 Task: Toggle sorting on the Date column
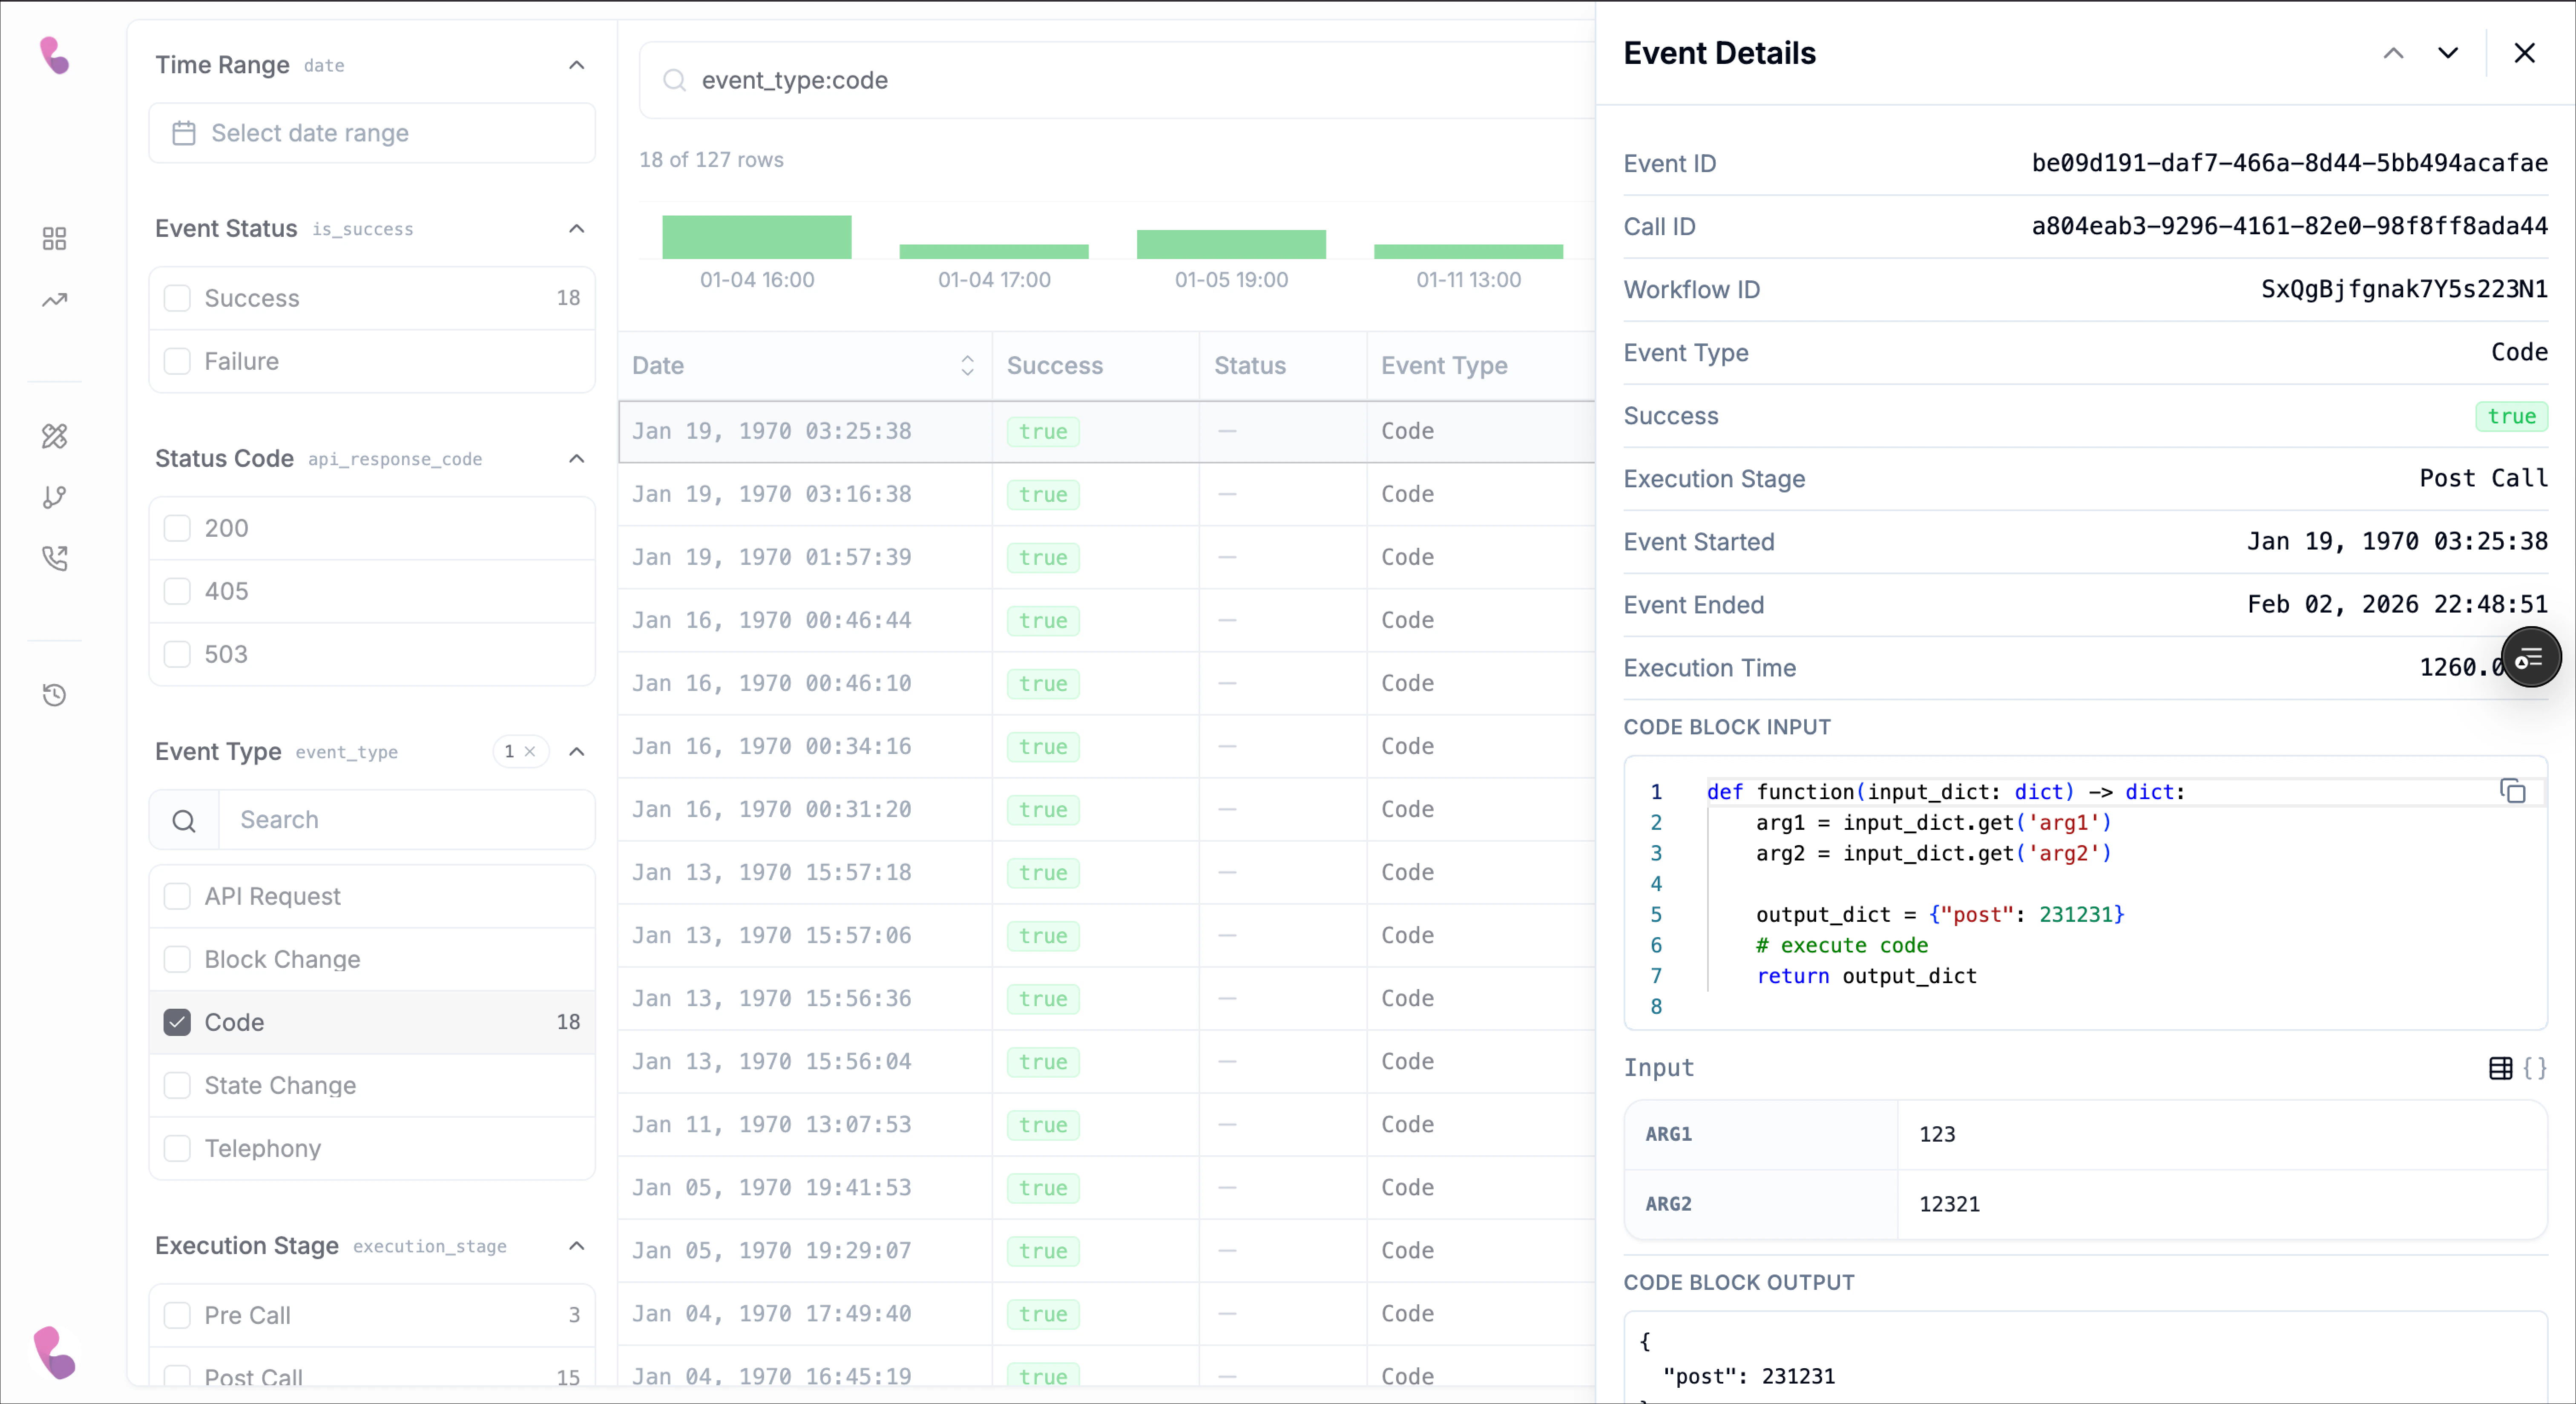click(x=966, y=365)
